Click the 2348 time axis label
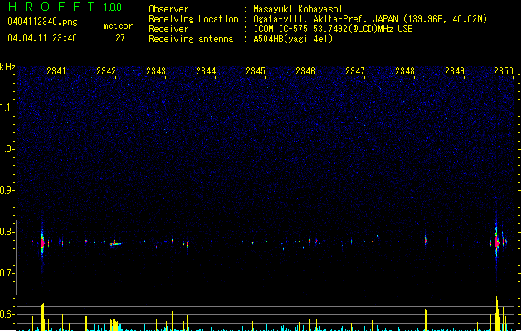522x331 pixels. click(405, 71)
